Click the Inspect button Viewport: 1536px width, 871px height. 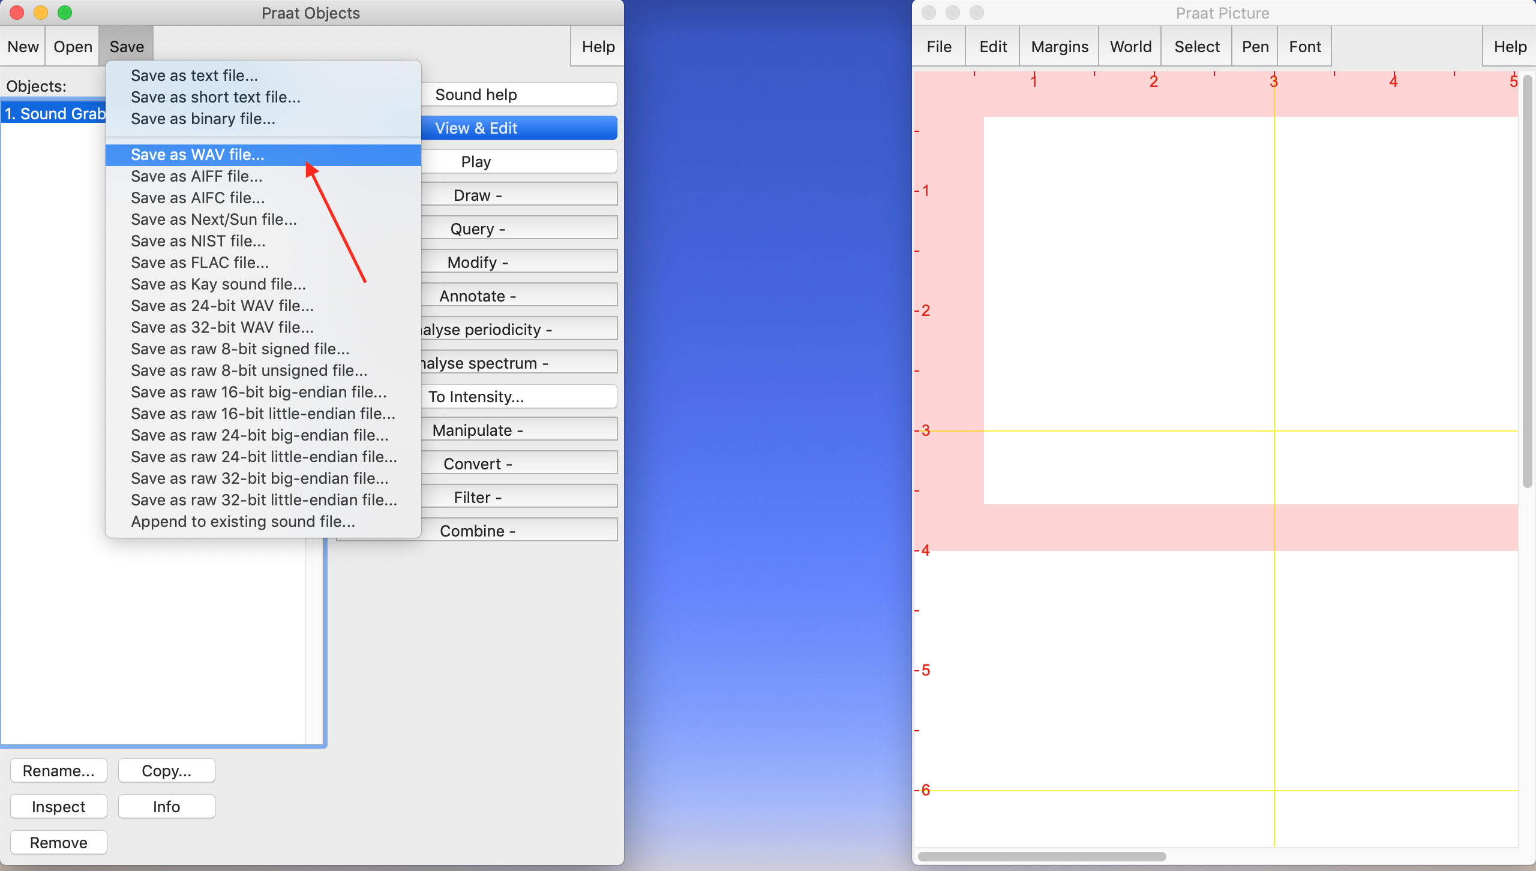click(58, 806)
